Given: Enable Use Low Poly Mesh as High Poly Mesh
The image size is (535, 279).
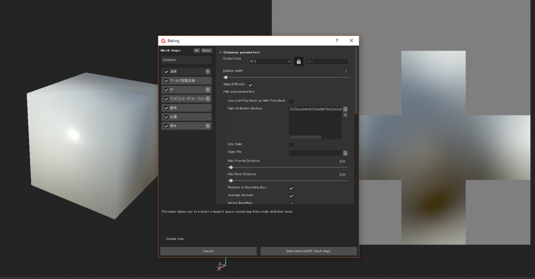Looking at the screenshot, I should (291, 101).
